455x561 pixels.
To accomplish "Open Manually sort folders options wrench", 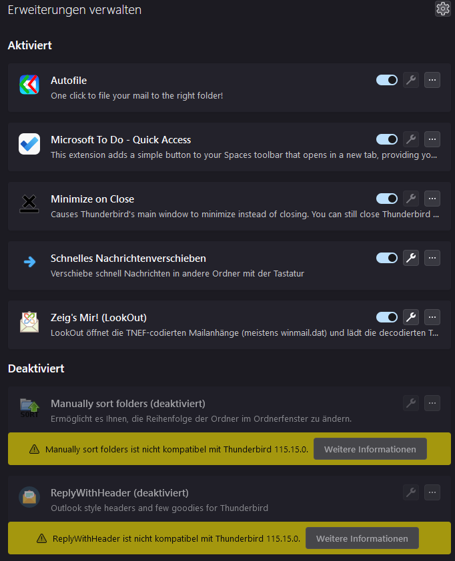I will coord(411,403).
